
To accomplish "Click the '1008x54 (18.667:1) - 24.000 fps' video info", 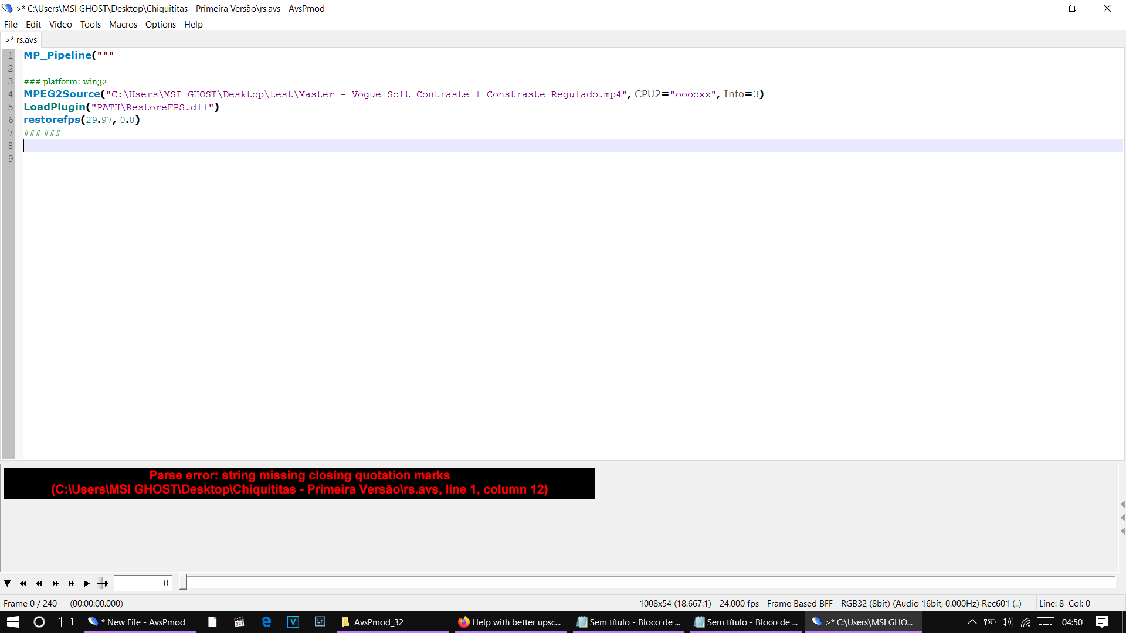I will [699, 603].
